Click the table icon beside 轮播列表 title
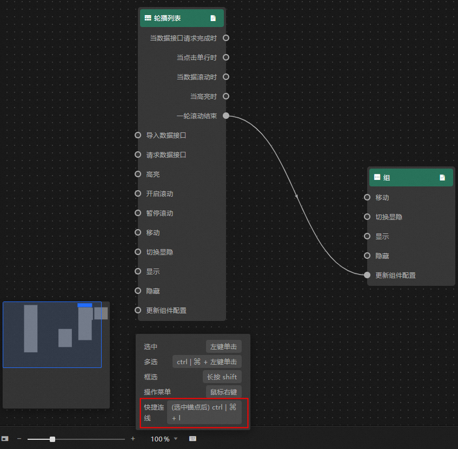The height and width of the screenshot is (449, 458). click(148, 18)
